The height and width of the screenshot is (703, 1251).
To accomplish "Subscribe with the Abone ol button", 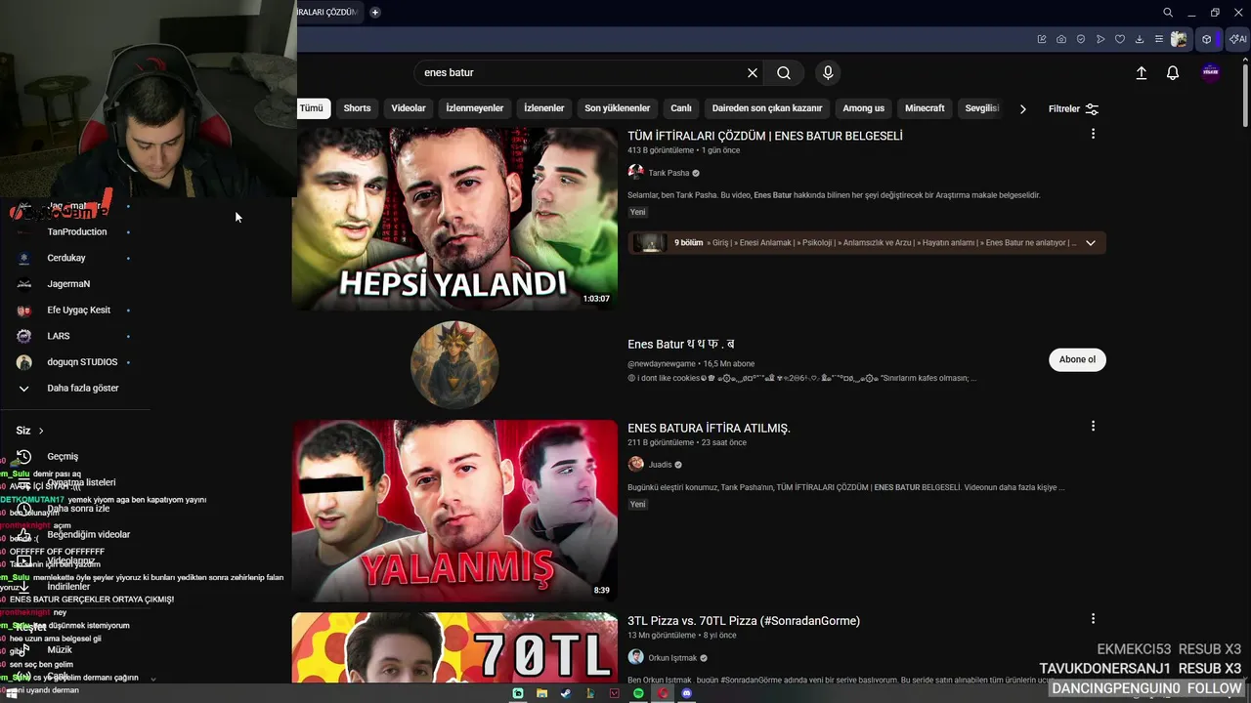I will tap(1077, 359).
